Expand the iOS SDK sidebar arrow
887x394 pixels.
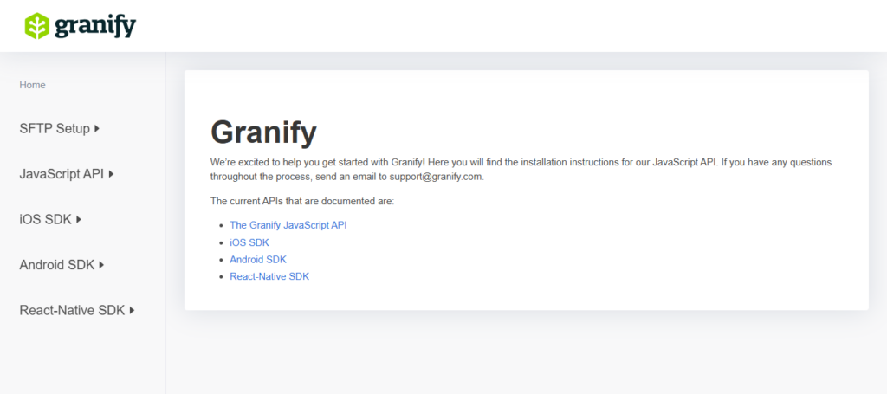pyautogui.click(x=79, y=219)
